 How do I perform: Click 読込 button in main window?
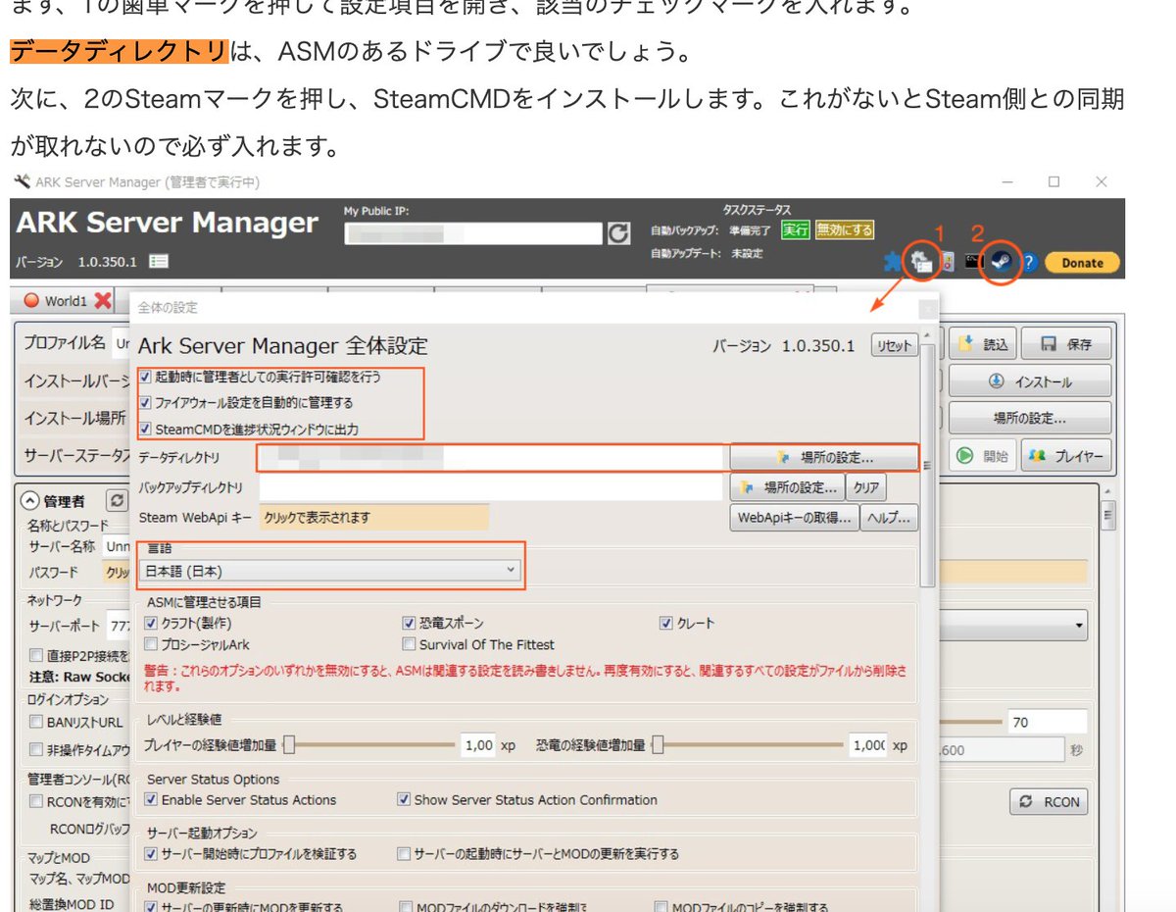(x=983, y=344)
